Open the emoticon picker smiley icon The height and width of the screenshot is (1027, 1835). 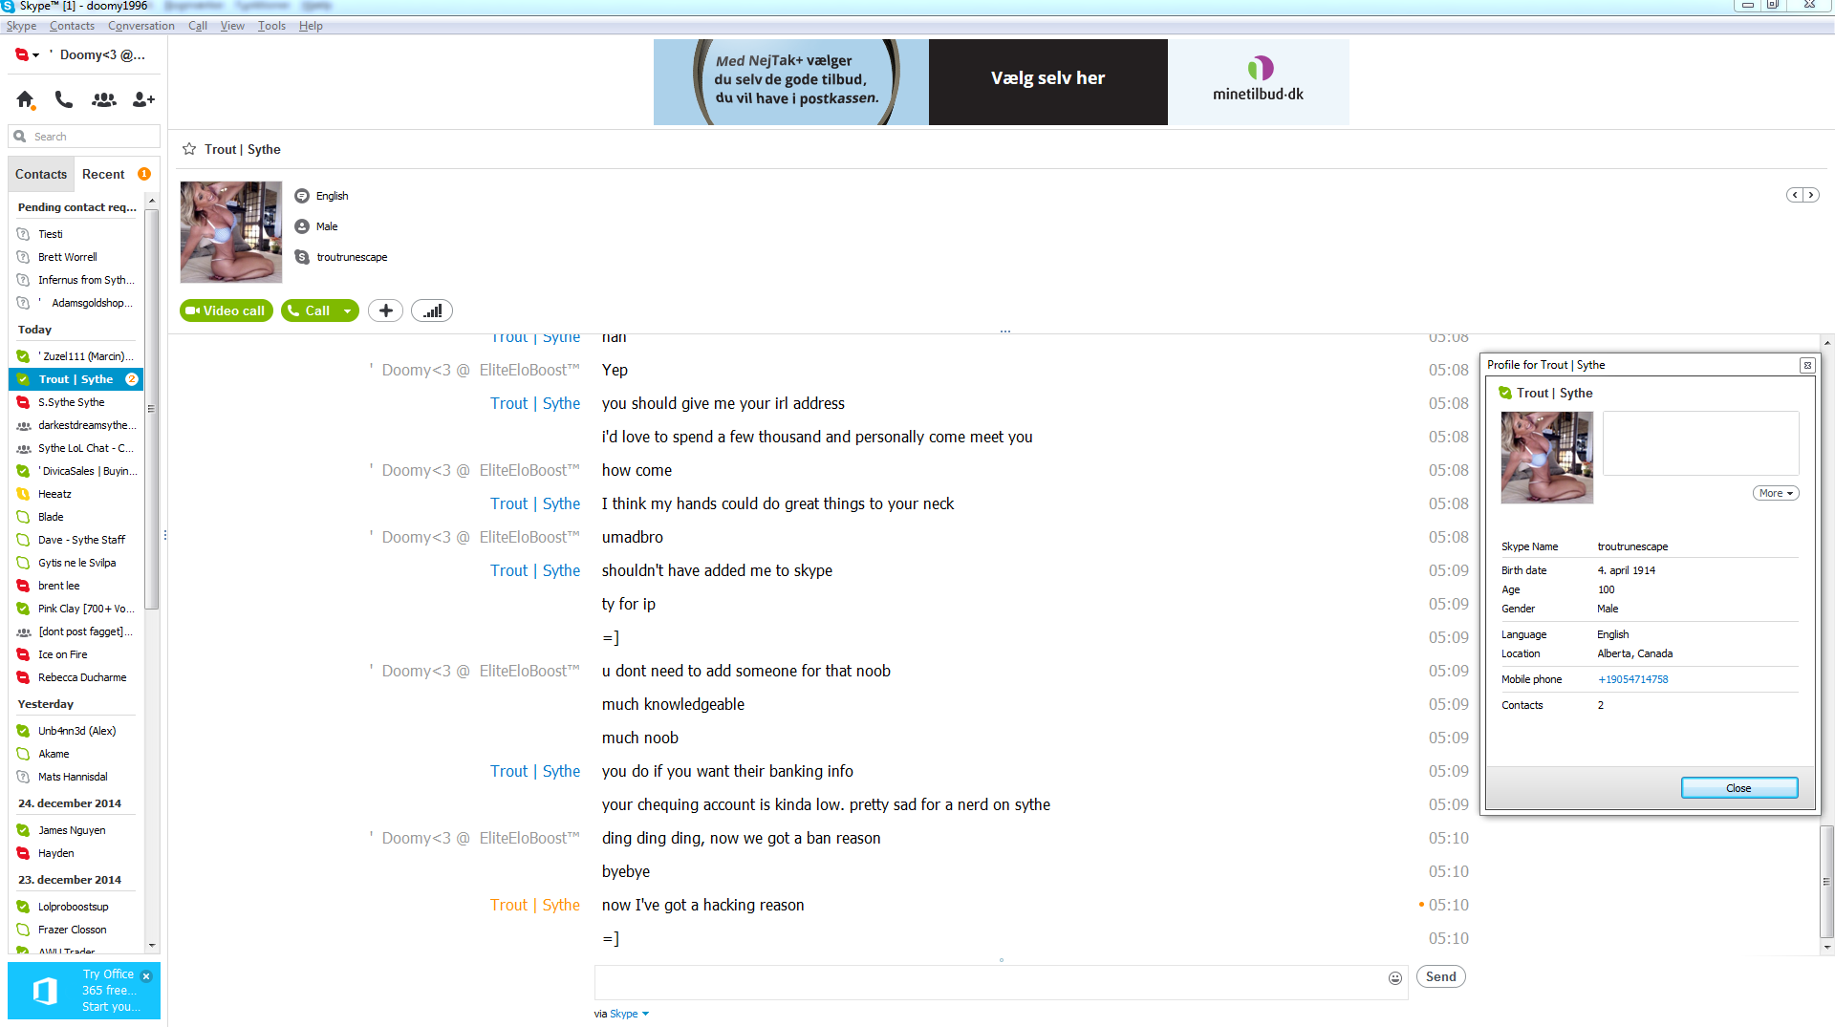pyautogui.click(x=1395, y=977)
